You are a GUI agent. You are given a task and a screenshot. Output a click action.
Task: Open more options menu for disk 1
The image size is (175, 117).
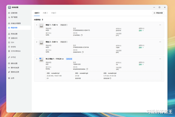(160, 25)
